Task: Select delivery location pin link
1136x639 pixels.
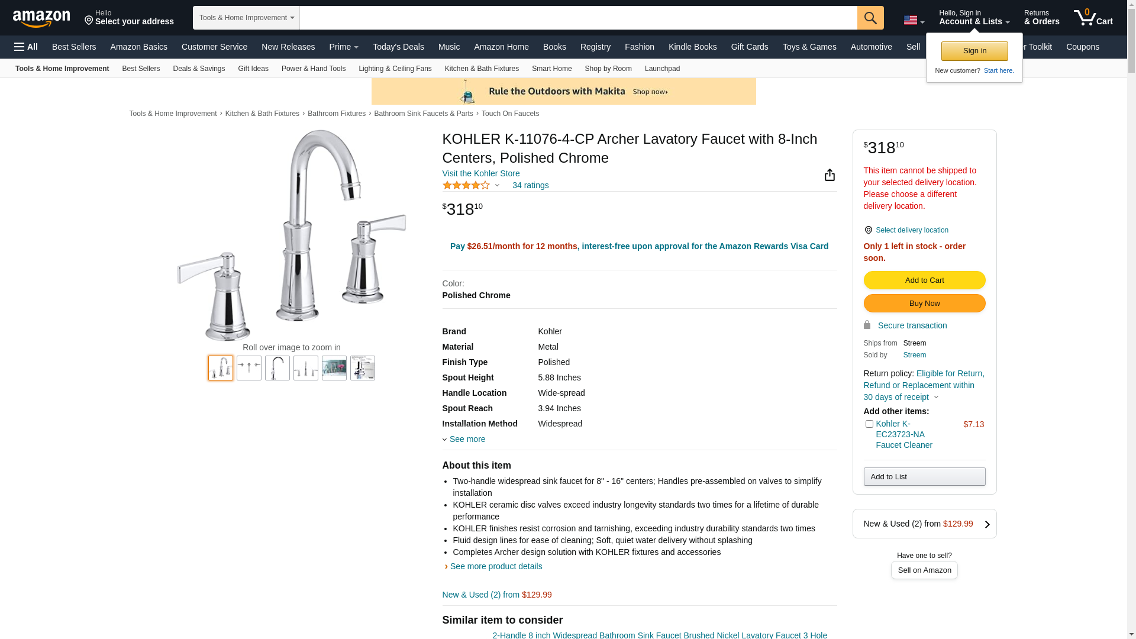Action: pos(906,230)
